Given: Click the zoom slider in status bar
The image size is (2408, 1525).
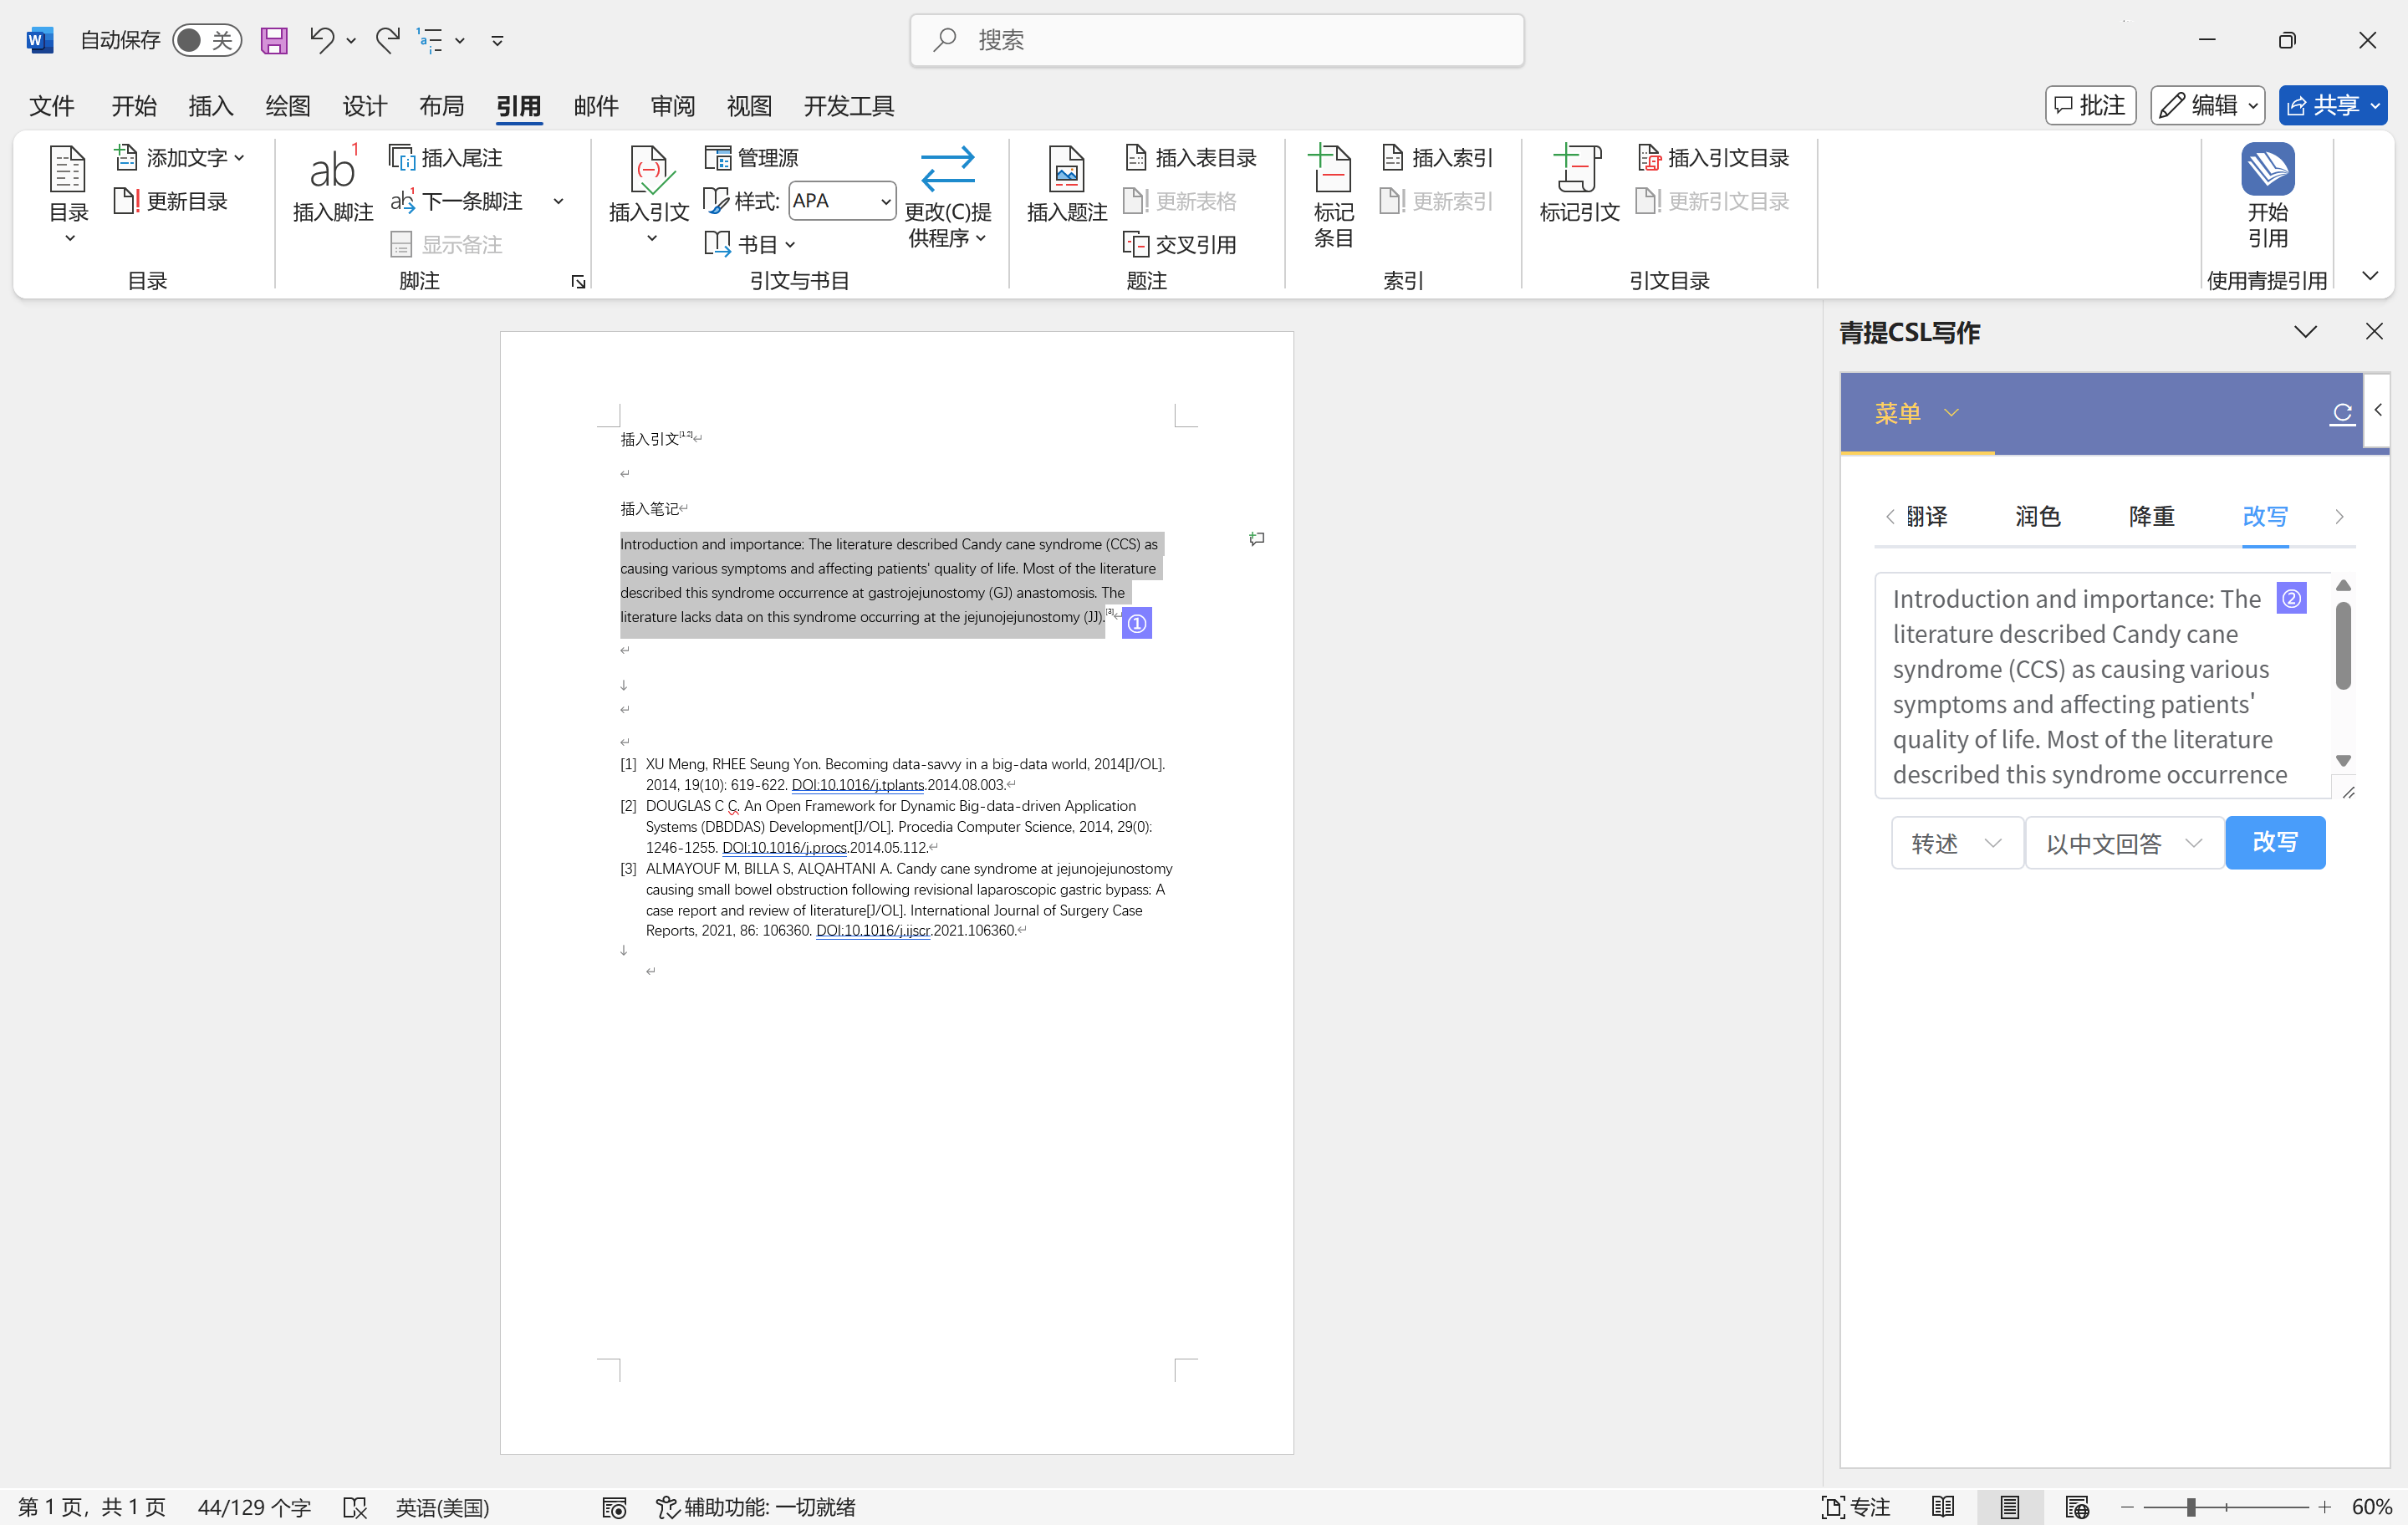Looking at the screenshot, I should tap(2190, 1506).
